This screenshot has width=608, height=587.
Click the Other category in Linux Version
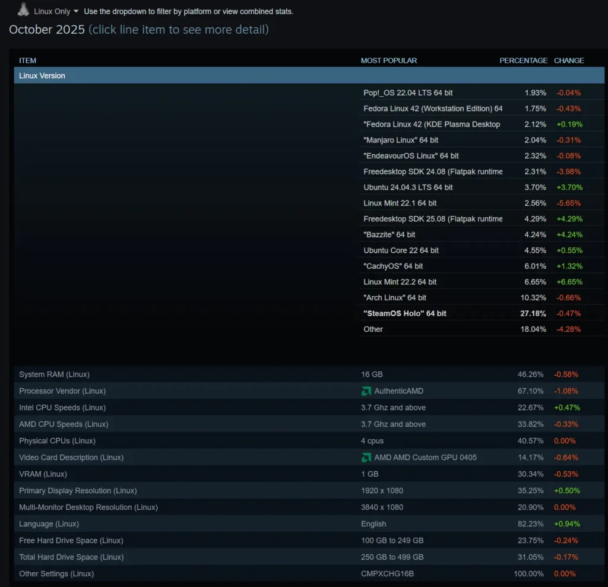[373, 329]
